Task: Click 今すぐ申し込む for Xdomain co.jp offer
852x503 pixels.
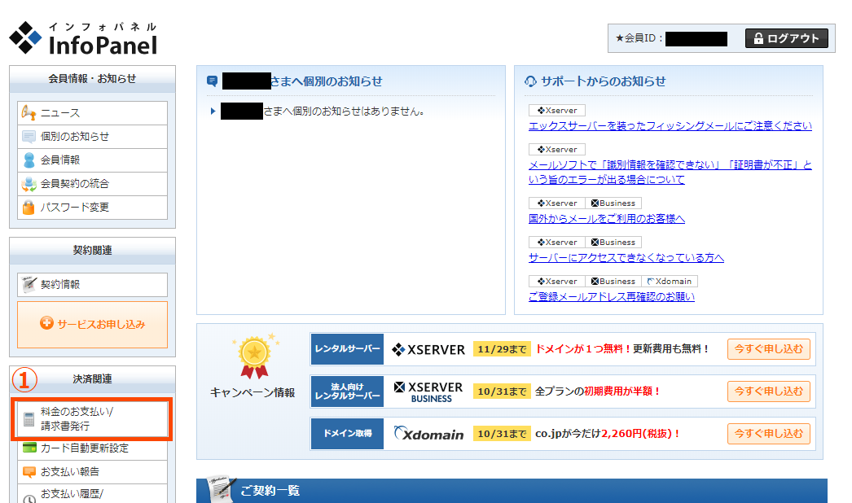Action: click(768, 433)
